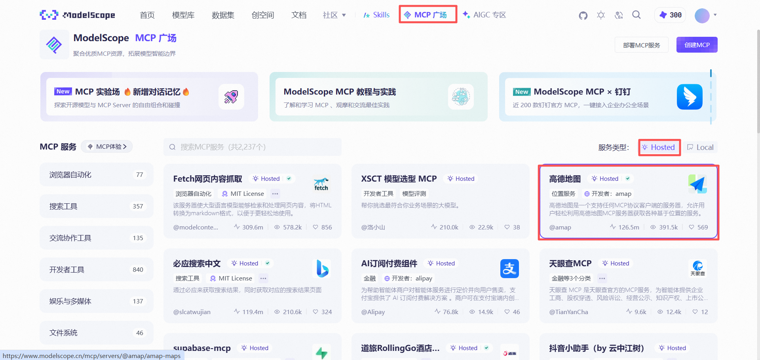Image resolution: width=760 pixels, height=360 pixels.
Task: Expand the 社区 dropdown menu
Action: 334,15
